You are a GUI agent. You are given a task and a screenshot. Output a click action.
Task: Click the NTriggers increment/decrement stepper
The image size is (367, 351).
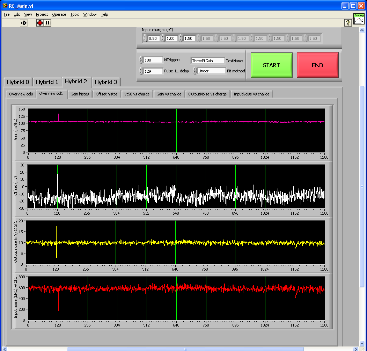[x=141, y=60]
